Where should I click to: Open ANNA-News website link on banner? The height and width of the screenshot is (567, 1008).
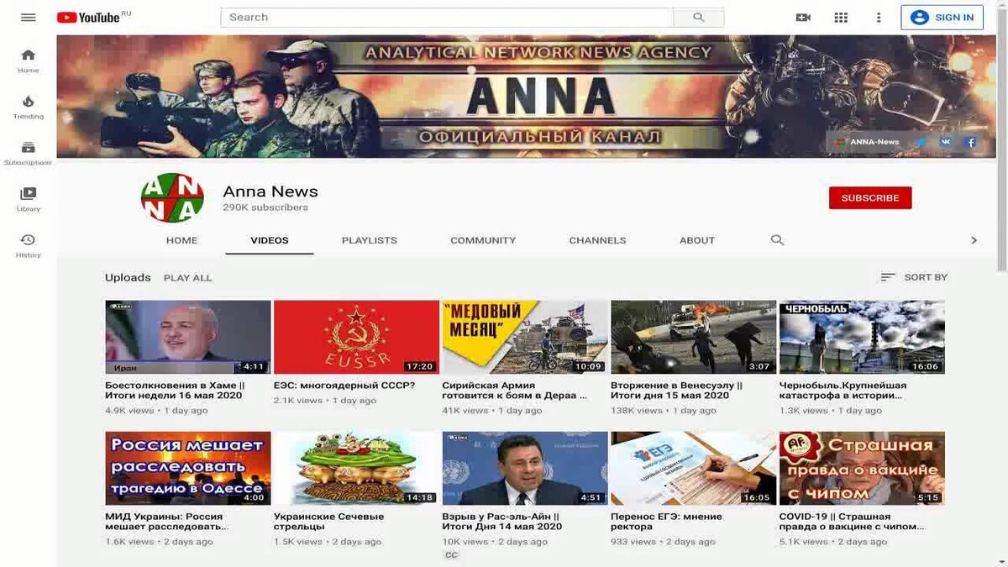(x=867, y=142)
